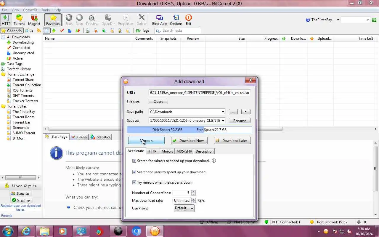The width and height of the screenshot is (379, 237).
Task: Toggle the Channels panel button
Action: tap(12, 31)
